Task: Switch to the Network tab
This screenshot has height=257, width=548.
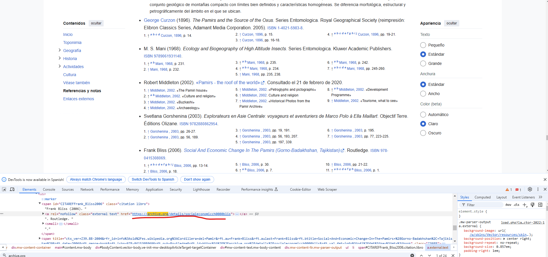Action: click(87, 190)
